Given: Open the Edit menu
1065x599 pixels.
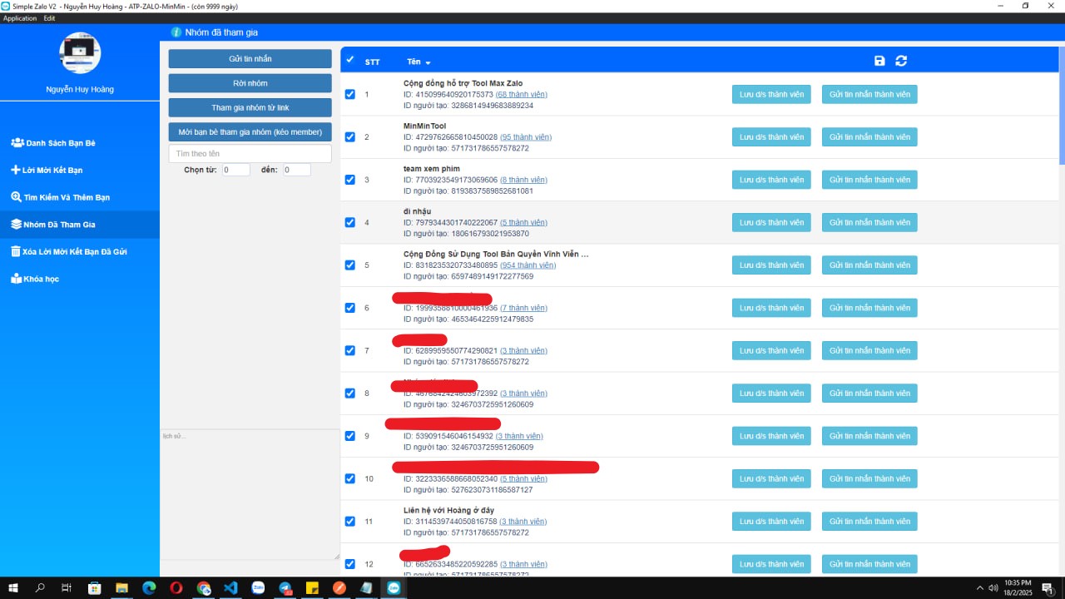Looking at the screenshot, I should point(50,18).
